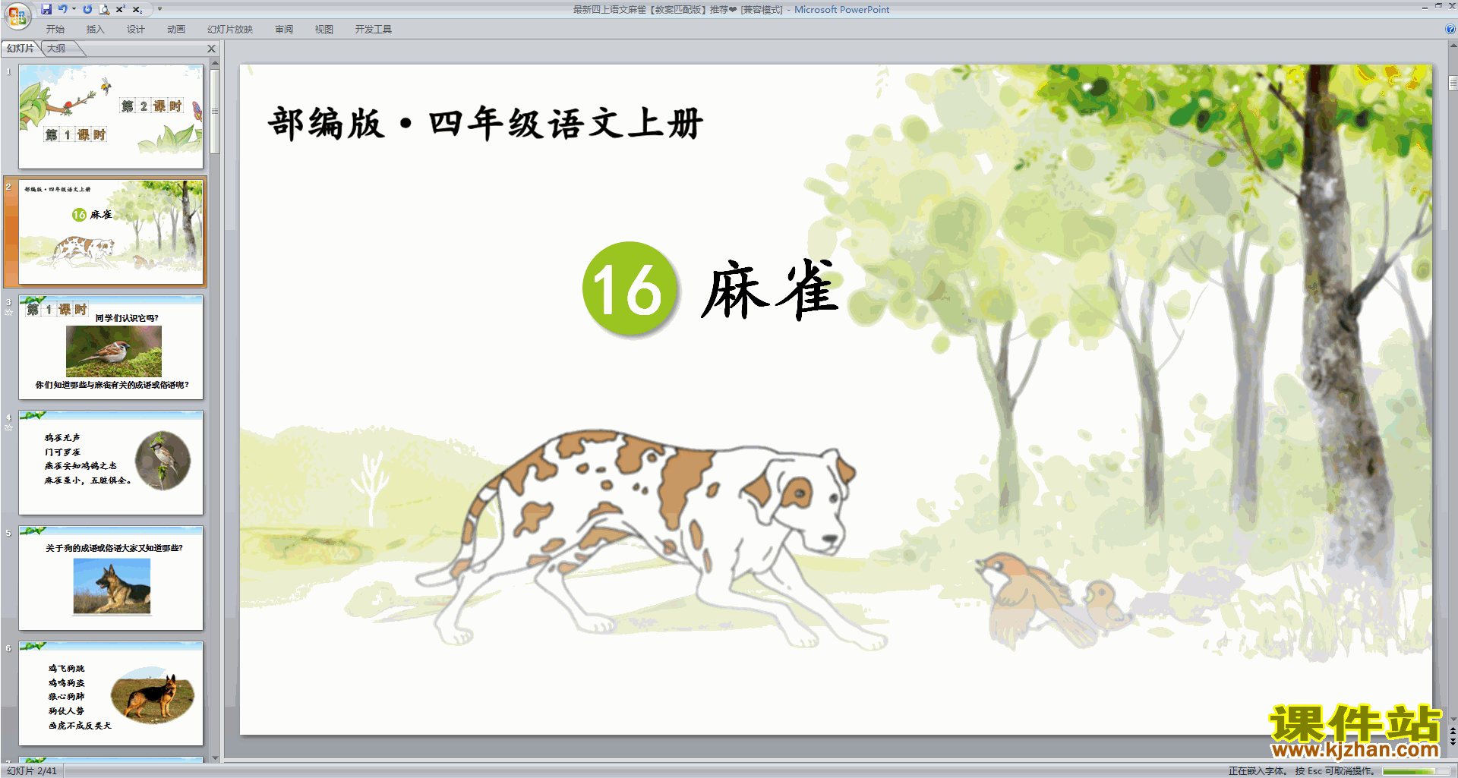Switch to the 大纲 outline tab

[x=56, y=49]
